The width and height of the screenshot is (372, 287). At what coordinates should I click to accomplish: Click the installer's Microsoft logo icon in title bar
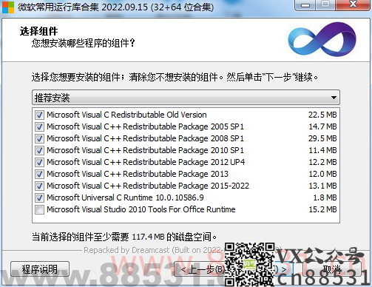click(x=8, y=7)
